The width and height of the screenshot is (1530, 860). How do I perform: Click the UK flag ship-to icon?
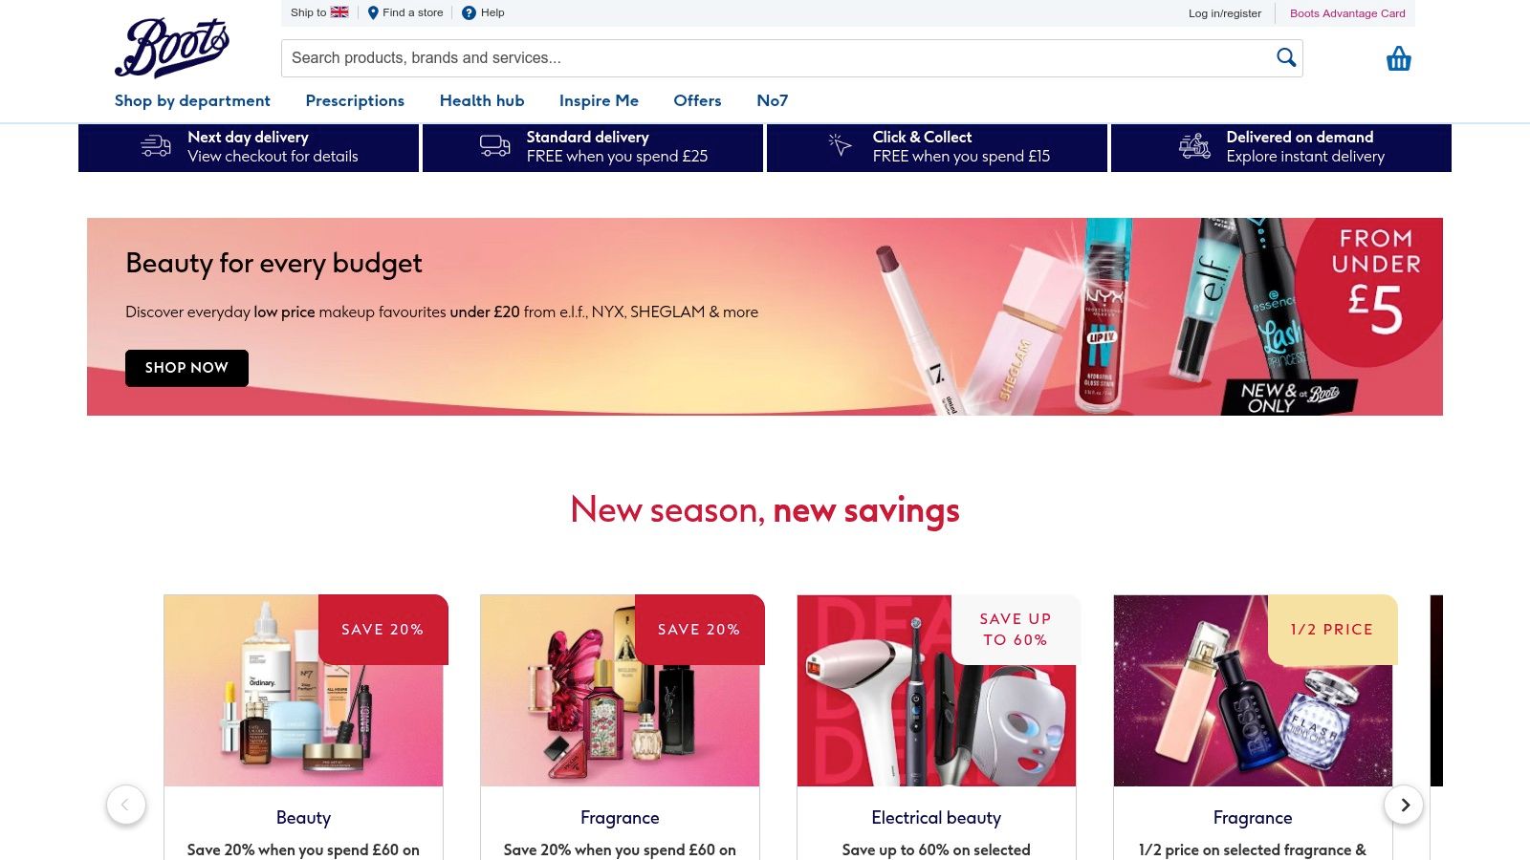pos(339,12)
